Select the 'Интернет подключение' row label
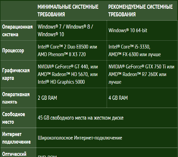The width and height of the screenshot is (178, 157). click(18, 138)
